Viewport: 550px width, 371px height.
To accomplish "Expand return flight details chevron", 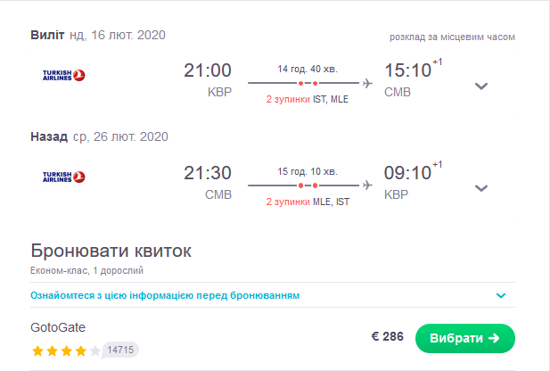I will (x=481, y=188).
